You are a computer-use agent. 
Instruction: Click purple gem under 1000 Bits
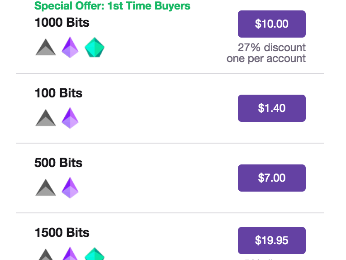pyautogui.click(x=70, y=47)
